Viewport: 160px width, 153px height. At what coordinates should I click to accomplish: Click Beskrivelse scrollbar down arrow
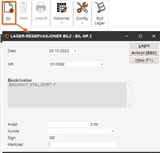tap(129, 104)
